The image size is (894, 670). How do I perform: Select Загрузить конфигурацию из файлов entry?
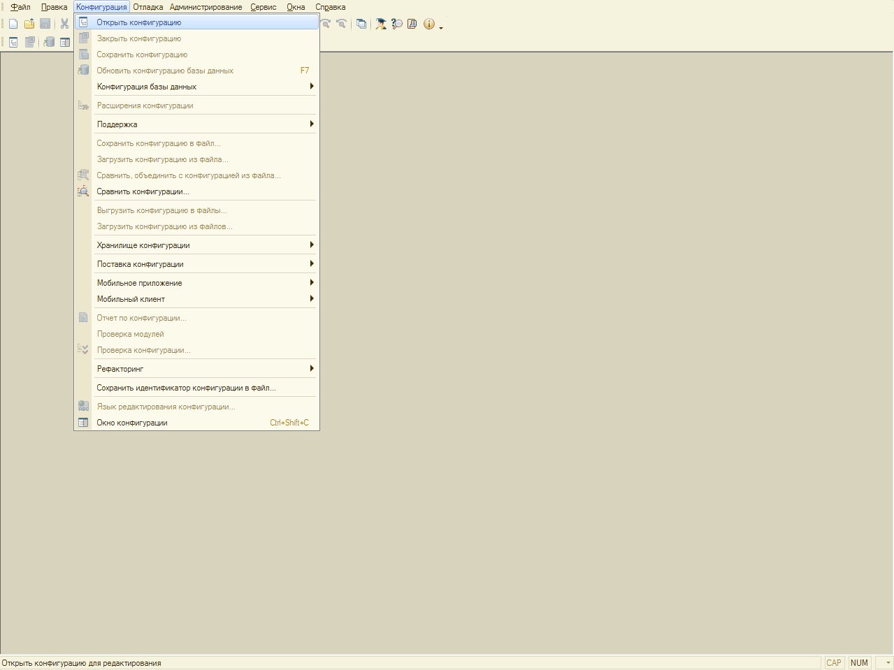click(x=196, y=226)
